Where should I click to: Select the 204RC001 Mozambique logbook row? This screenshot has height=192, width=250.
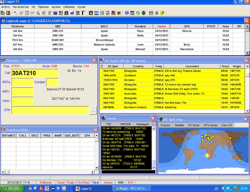coord(123,40)
